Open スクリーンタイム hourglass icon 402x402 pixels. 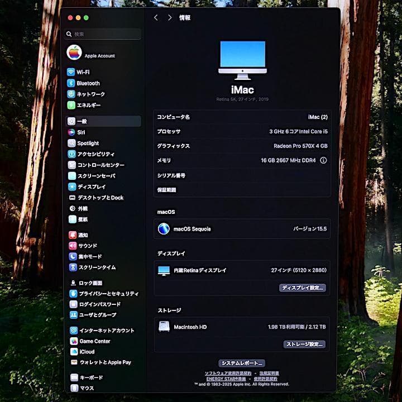(x=73, y=267)
